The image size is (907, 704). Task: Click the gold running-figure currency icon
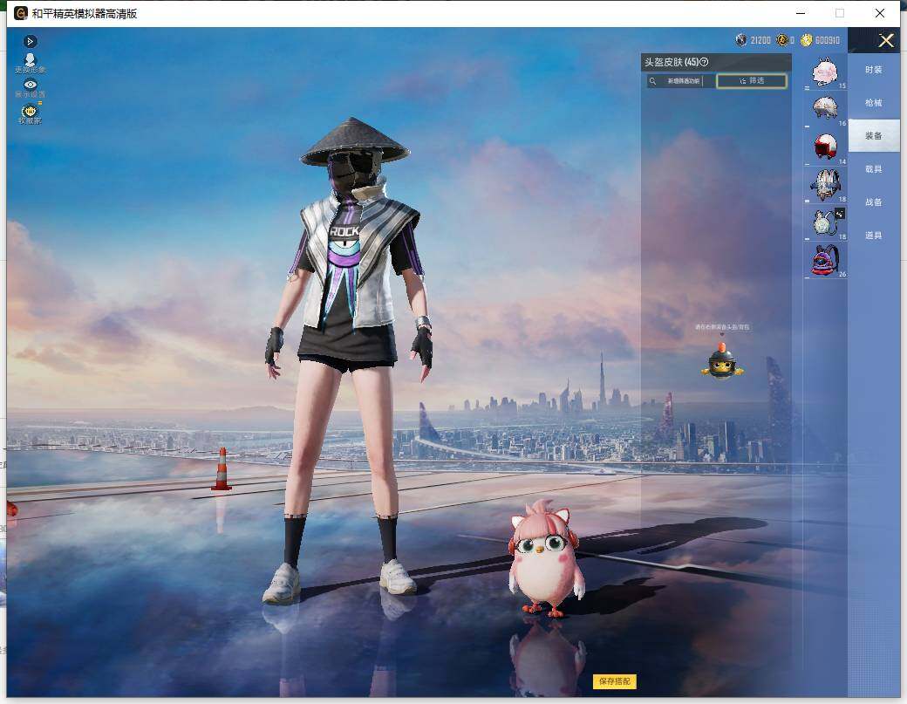782,40
